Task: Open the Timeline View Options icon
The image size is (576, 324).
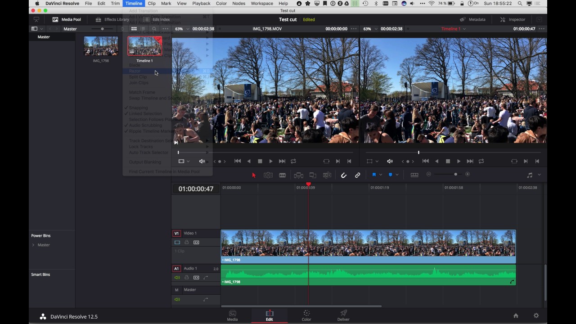Action: (x=414, y=175)
